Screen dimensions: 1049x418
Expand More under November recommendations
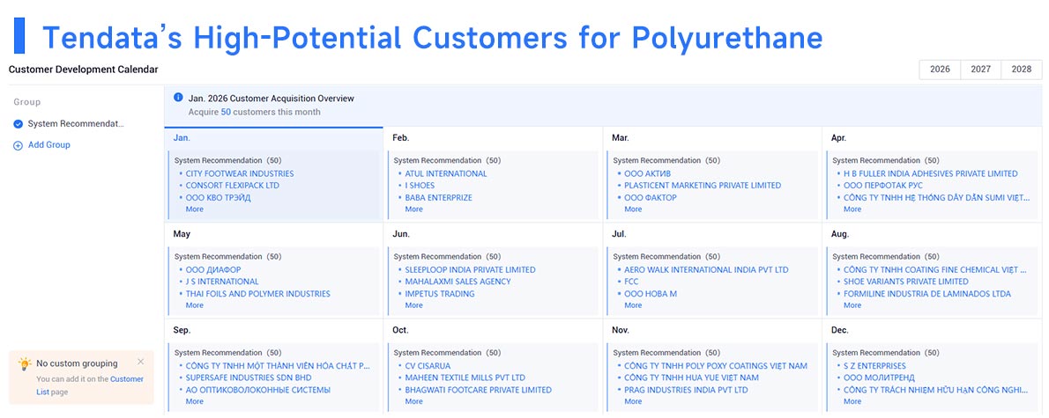pyautogui.click(x=634, y=402)
